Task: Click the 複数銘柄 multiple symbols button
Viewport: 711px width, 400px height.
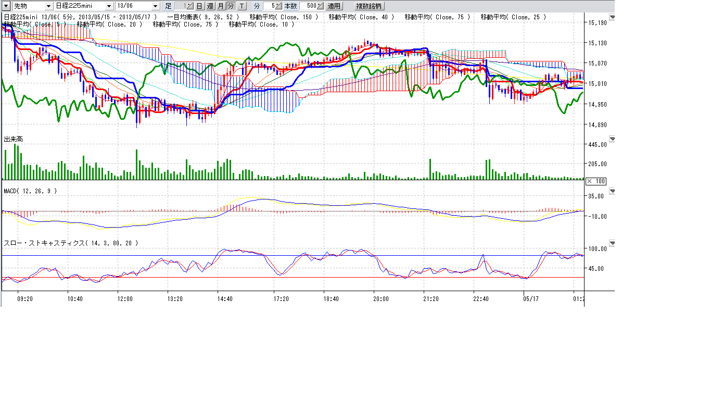Action: (x=369, y=6)
